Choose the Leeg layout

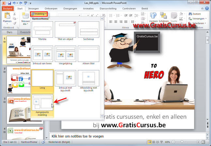42,81
